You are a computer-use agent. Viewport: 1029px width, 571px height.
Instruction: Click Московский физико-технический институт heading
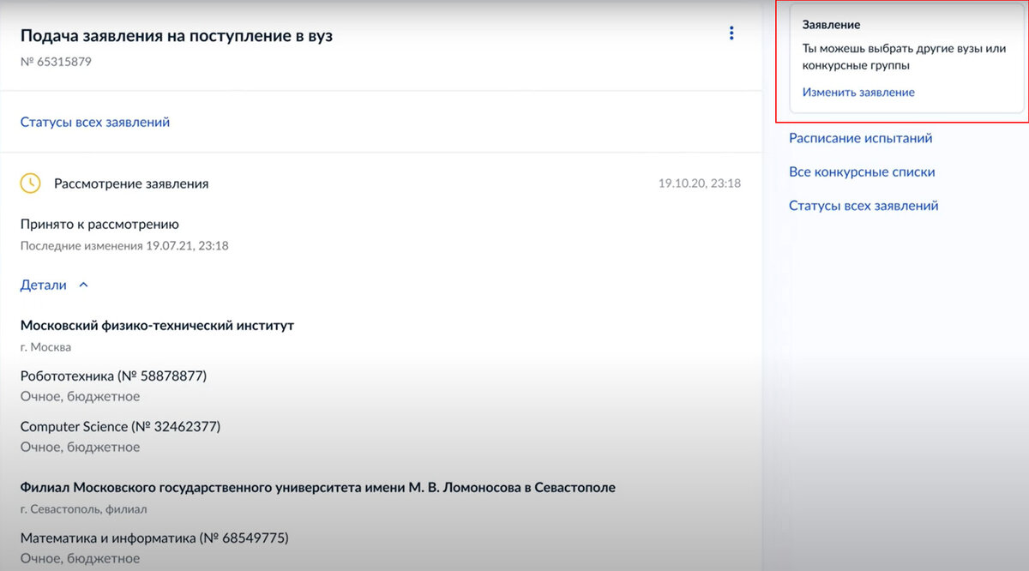click(x=157, y=326)
